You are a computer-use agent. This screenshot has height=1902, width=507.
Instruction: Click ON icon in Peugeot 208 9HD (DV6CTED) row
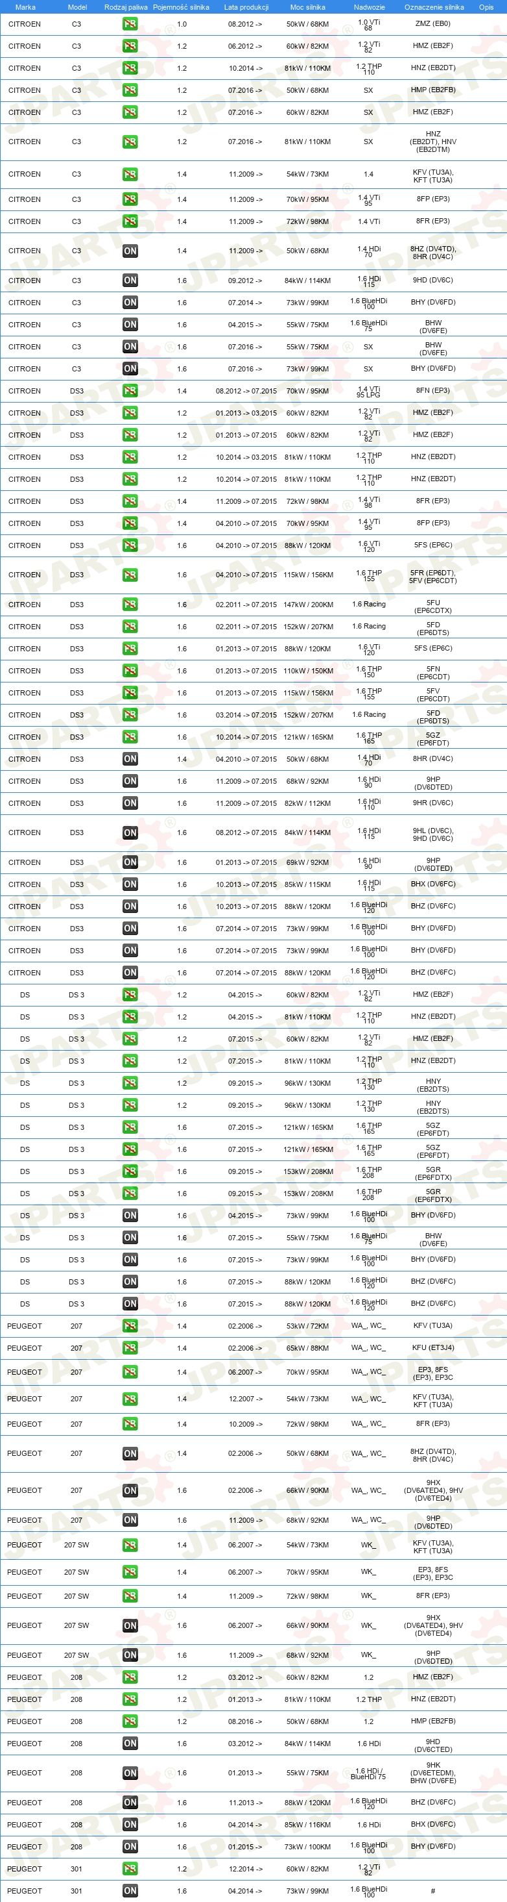pyautogui.click(x=130, y=1744)
